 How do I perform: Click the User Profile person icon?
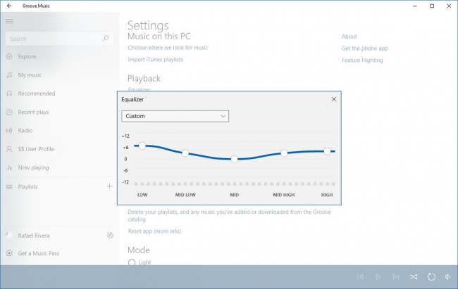9,149
